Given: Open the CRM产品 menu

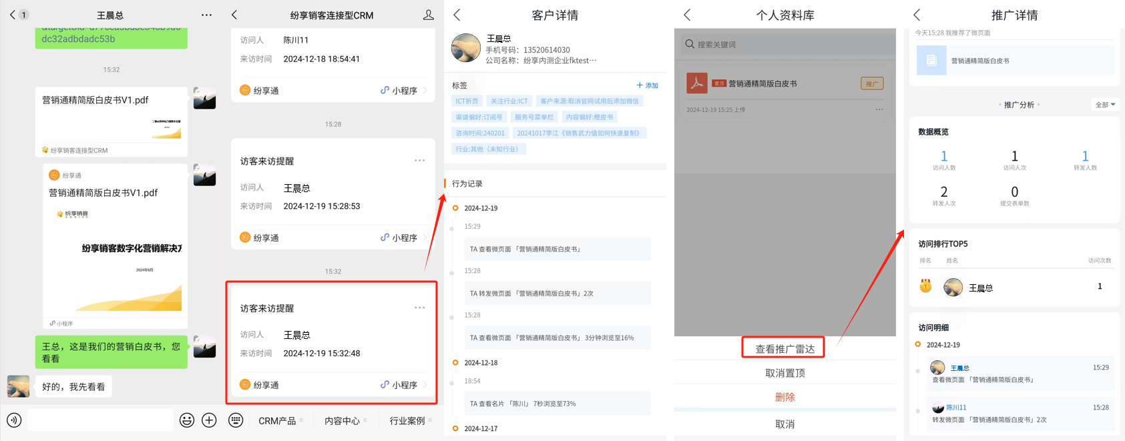Looking at the screenshot, I should pyautogui.click(x=280, y=421).
